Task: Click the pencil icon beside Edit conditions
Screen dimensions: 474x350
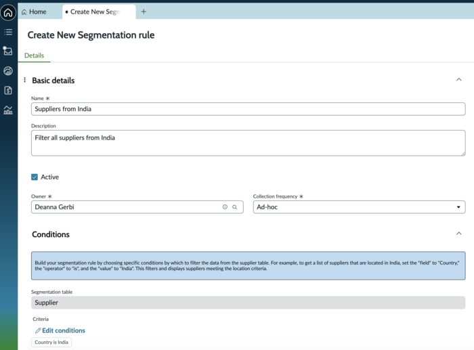Action: pyautogui.click(x=38, y=330)
